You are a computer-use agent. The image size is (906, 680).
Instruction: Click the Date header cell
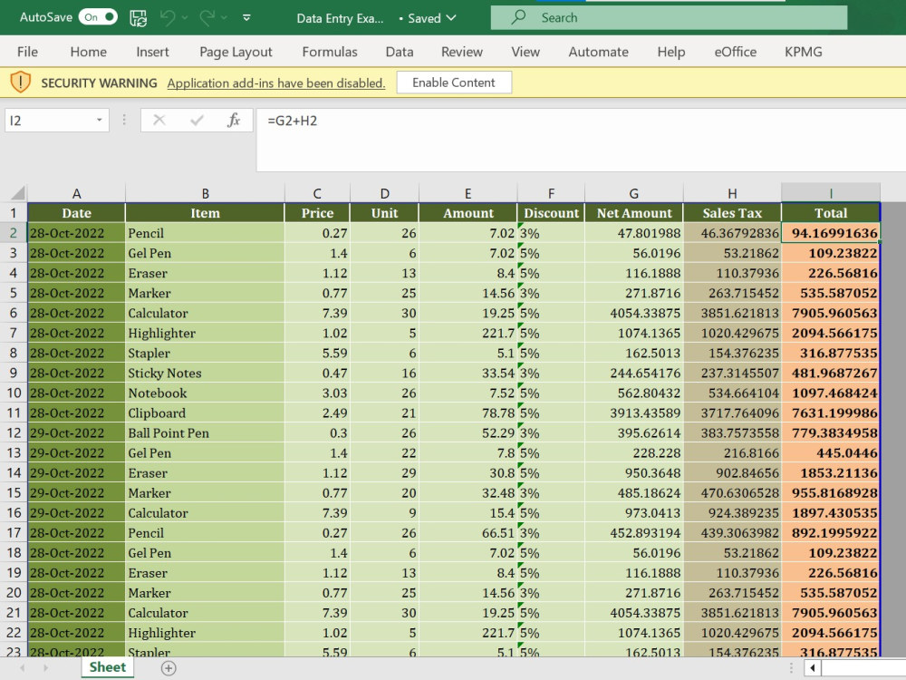coord(76,213)
